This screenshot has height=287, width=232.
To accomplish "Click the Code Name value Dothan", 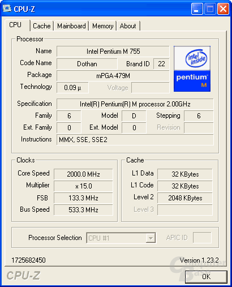I will (87, 64).
